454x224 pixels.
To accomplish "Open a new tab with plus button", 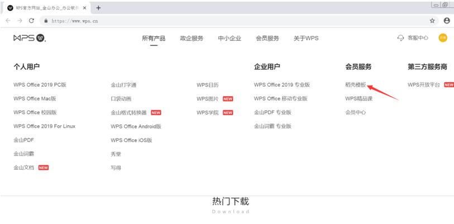I will (x=98, y=8).
